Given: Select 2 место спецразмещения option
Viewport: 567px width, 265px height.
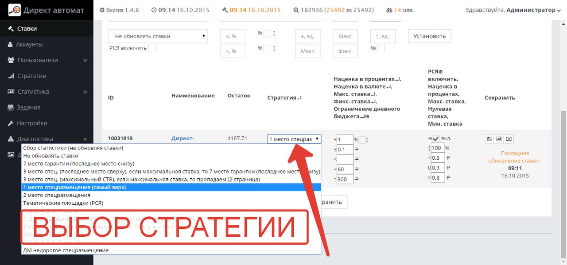Looking at the screenshot, I should tap(57, 195).
